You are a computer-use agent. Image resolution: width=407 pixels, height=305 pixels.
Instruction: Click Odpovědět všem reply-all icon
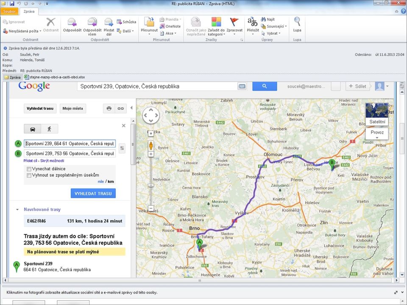(92, 22)
